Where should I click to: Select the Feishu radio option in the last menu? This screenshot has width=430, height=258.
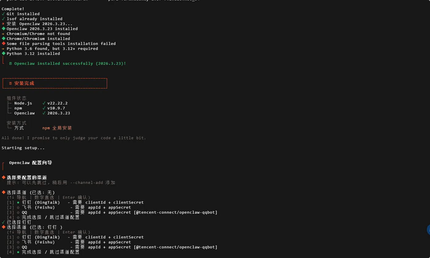click(18, 242)
